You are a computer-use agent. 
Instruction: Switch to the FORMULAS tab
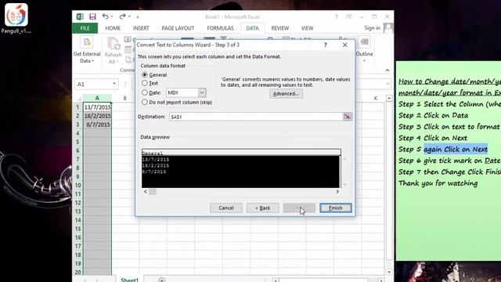[x=220, y=28]
